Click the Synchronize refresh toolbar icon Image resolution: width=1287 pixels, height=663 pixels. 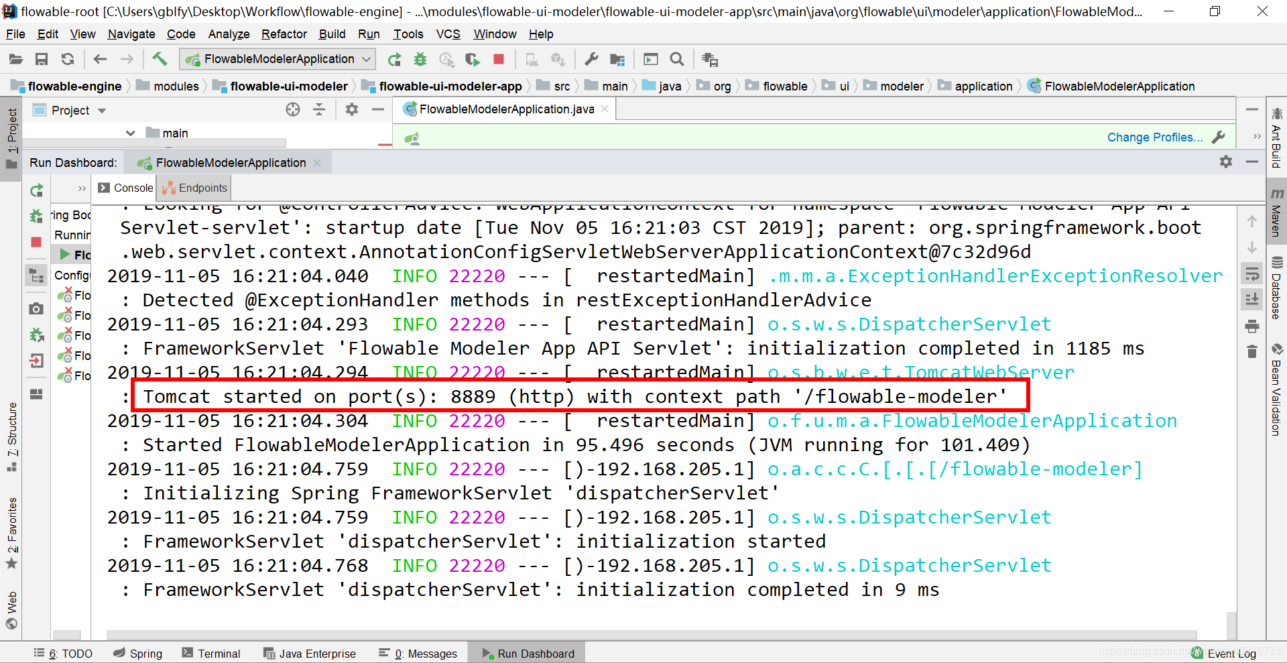[68, 60]
